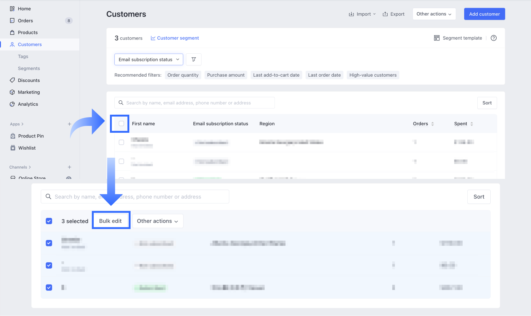Focus the upper customer search field
Image resolution: width=531 pixels, height=316 pixels.
pos(197,103)
